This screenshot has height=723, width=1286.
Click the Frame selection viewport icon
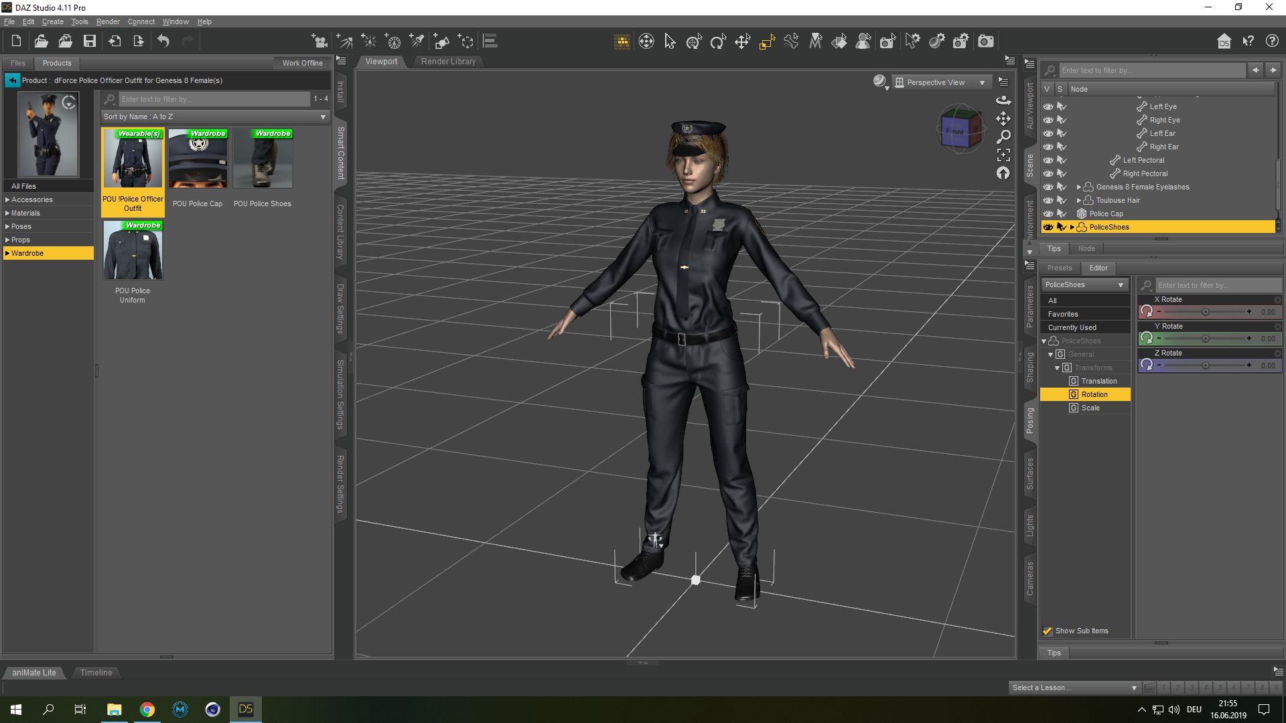pos(1003,155)
